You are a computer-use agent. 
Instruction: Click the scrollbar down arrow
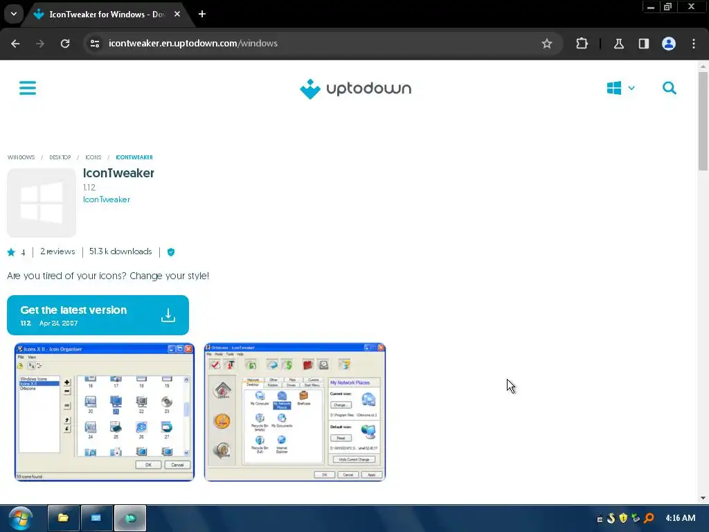[x=703, y=498]
